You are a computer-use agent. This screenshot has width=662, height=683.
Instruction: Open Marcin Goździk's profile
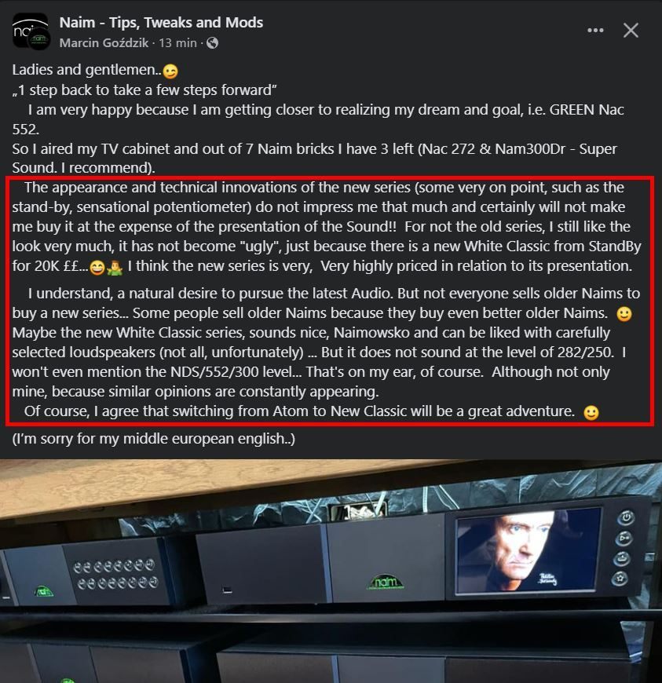point(104,42)
